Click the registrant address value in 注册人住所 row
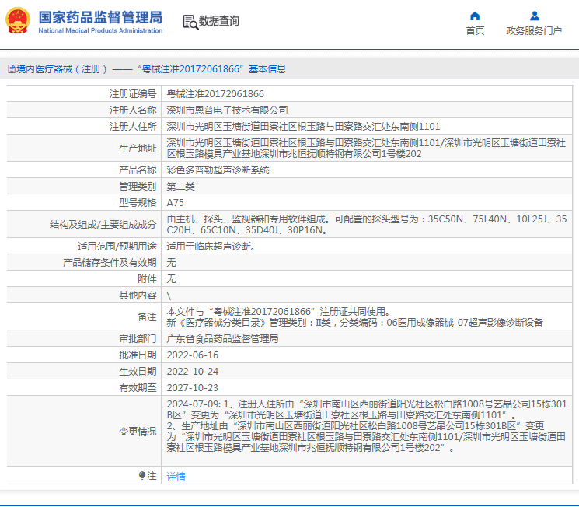579x507 pixels. point(303,127)
